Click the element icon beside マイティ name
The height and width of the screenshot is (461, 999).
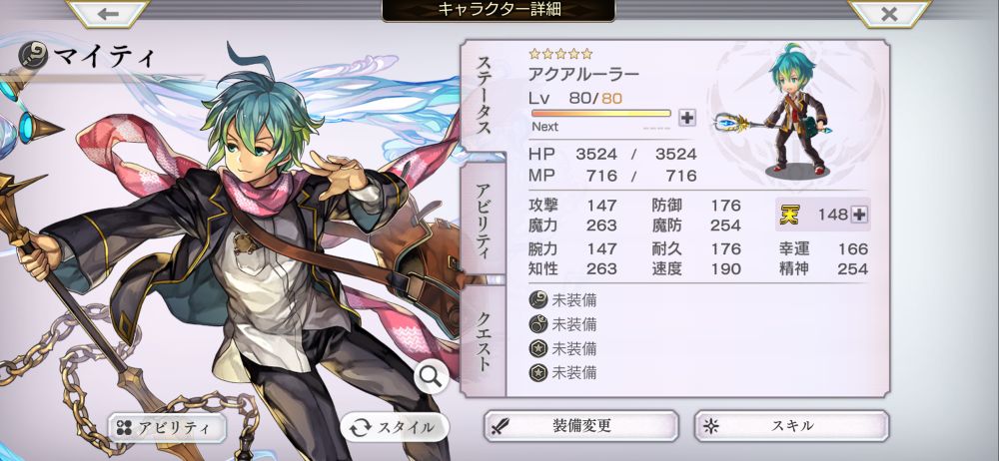tap(33, 56)
